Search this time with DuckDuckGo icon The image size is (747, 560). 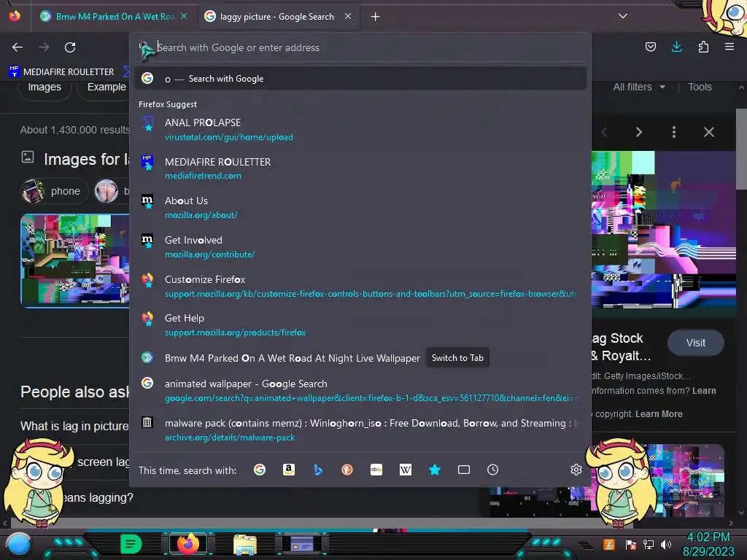point(347,470)
